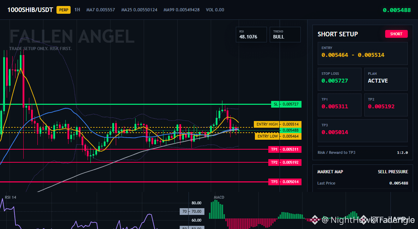This screenshot has width=418, height=229.
Task: Click the MACD sub-chart label
Action: [219, 197]
